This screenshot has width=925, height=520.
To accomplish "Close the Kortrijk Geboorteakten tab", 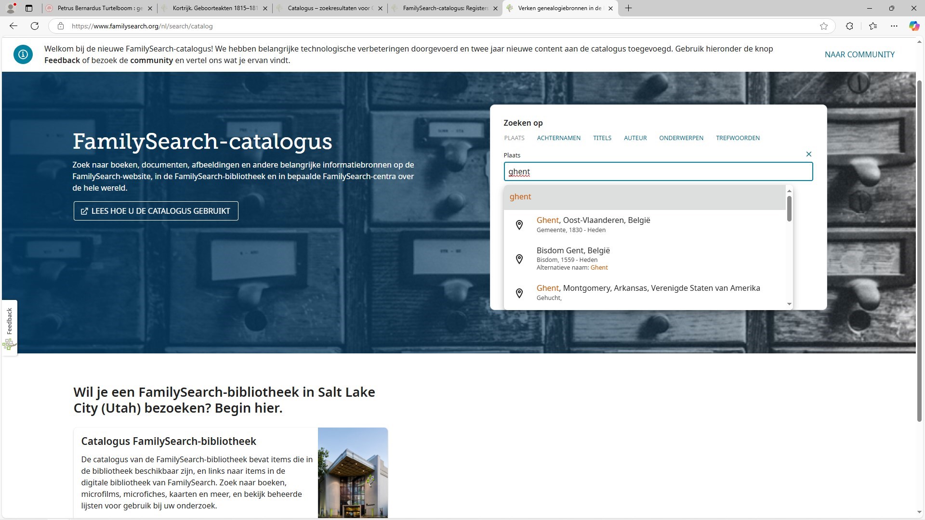I will pyautogui.click(x=265, y=8).
